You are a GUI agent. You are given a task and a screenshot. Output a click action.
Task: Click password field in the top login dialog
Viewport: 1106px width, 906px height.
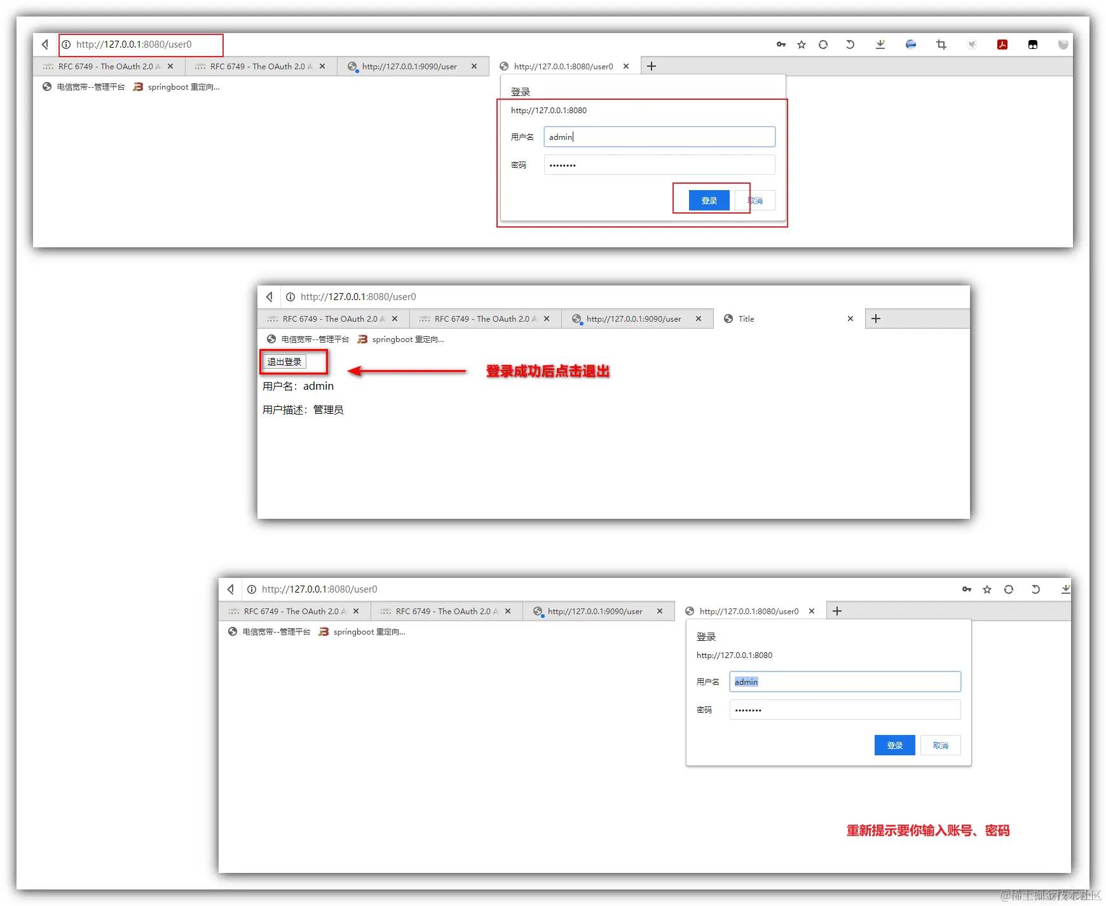659,165
